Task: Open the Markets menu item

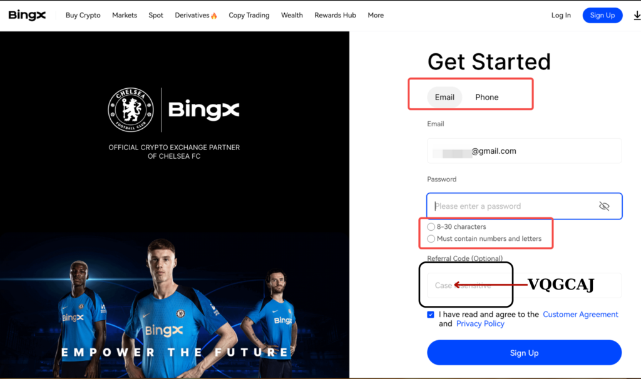Action: (x=125, y=15)
